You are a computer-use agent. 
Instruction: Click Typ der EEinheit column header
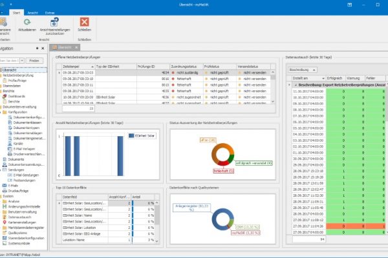(x=116, y=66)
